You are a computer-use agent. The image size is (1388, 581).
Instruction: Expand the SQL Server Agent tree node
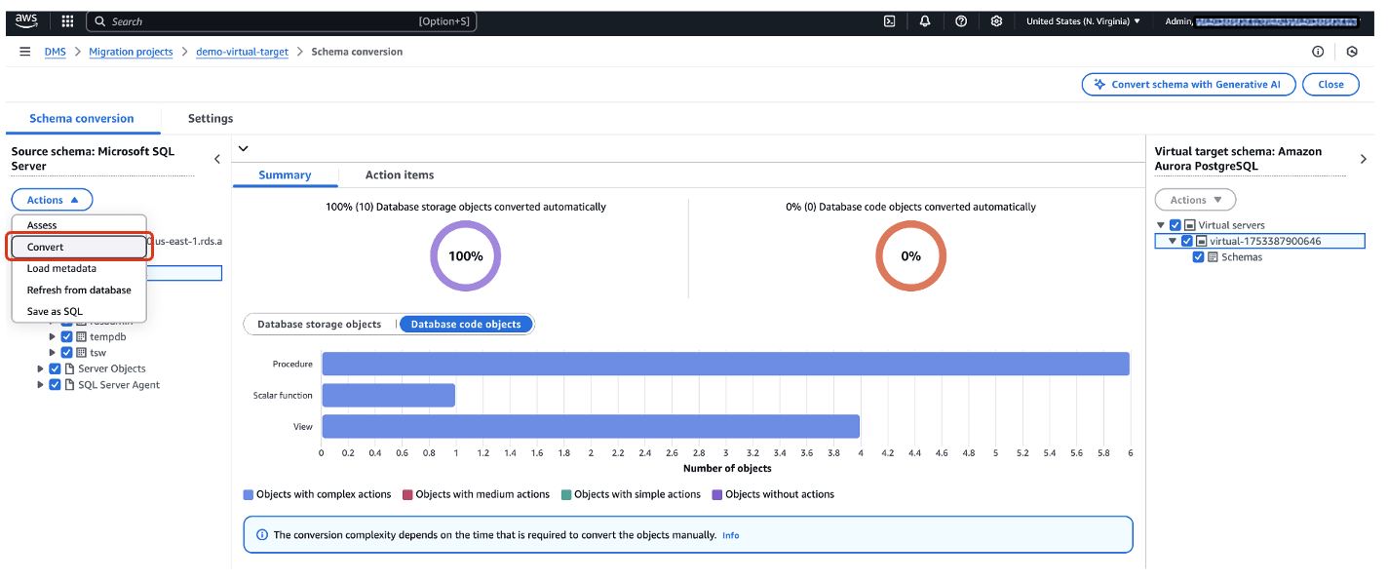[41, 385]
